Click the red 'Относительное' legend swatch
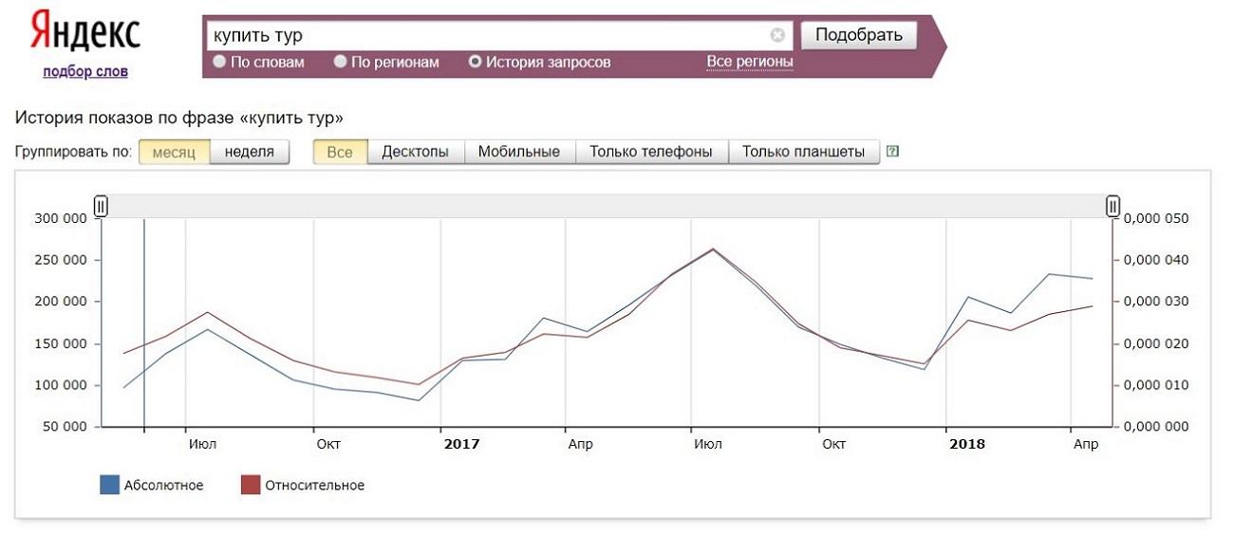The height and width of the screenshot is (535, 1234). pos(250,486)
